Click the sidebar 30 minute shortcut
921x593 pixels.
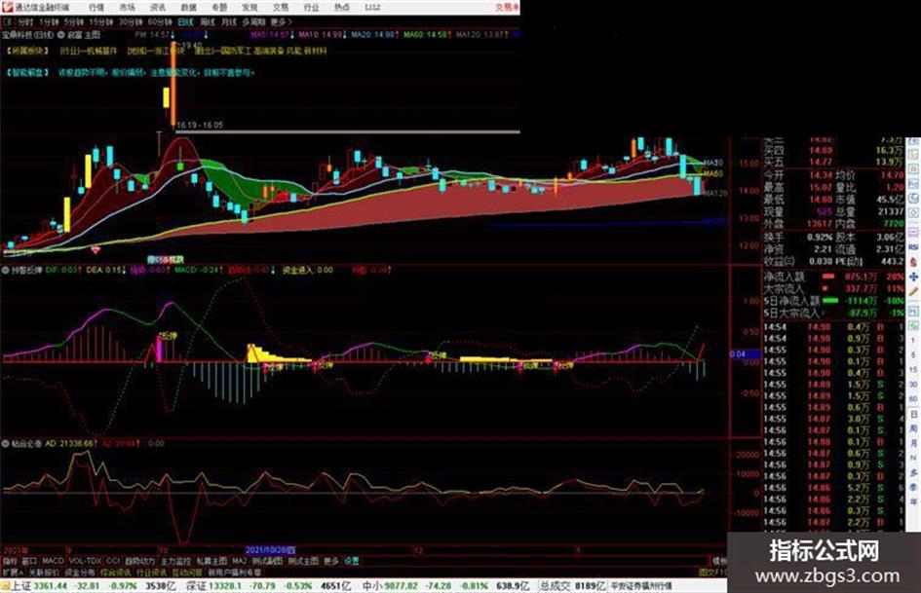(x=913, y=384)
